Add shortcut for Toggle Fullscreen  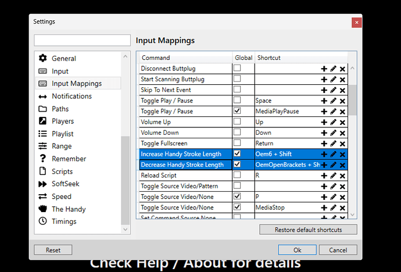coord(324,144)
